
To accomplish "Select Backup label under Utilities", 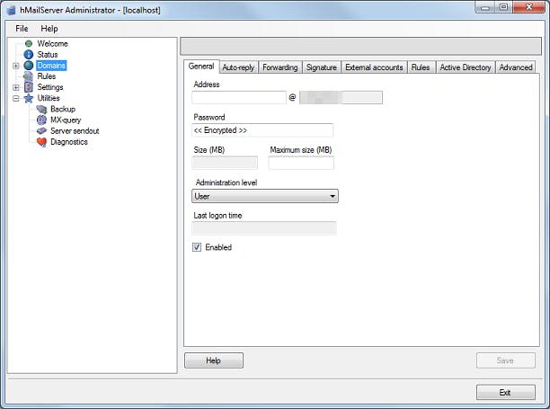I will point(63,109).
